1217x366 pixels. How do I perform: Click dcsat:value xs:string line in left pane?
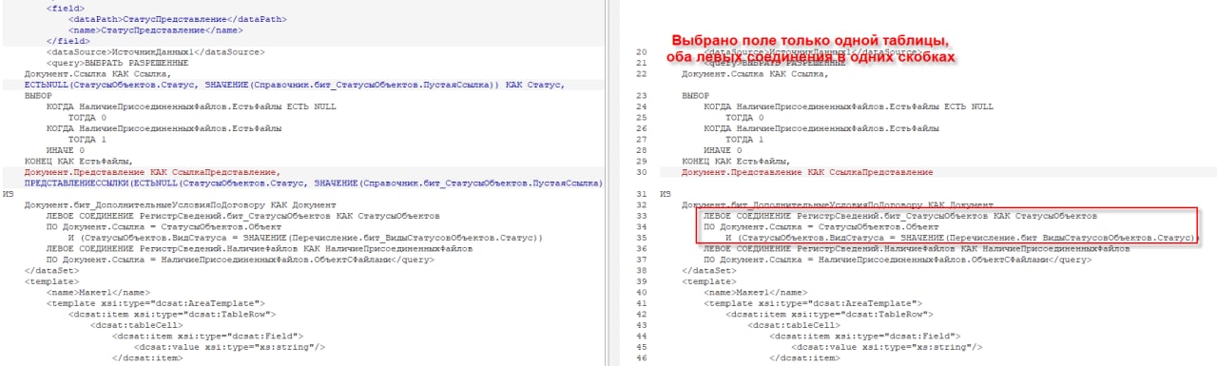coord(230,346)
